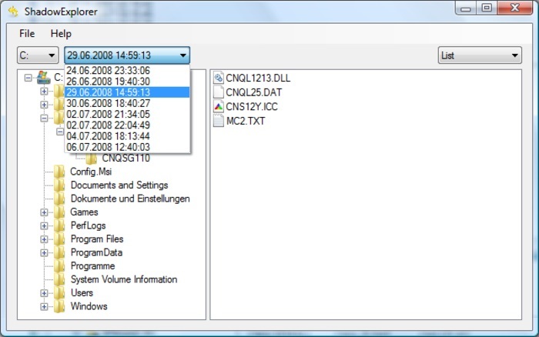539x337 pixels.
Task: Select CNQSG110 in the folder tree
Action: pyautogui.click(x=126, y=158)
